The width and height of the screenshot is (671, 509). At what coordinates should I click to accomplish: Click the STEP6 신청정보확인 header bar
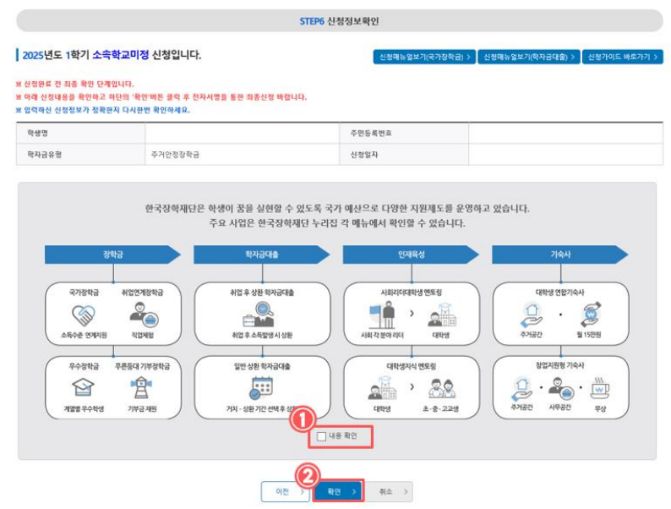pos(340,21)
